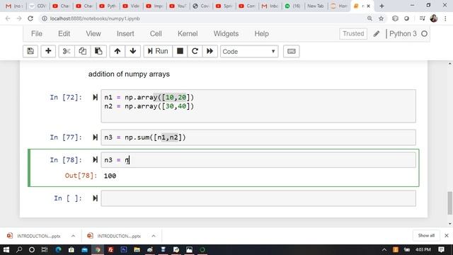The image size is (453, 255).
Task: Open the View menu
Action: (93, 34)
